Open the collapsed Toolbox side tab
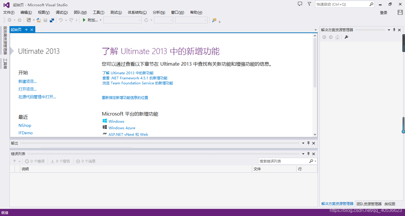Viewport: 405px width, 216px height. point(5,64)
